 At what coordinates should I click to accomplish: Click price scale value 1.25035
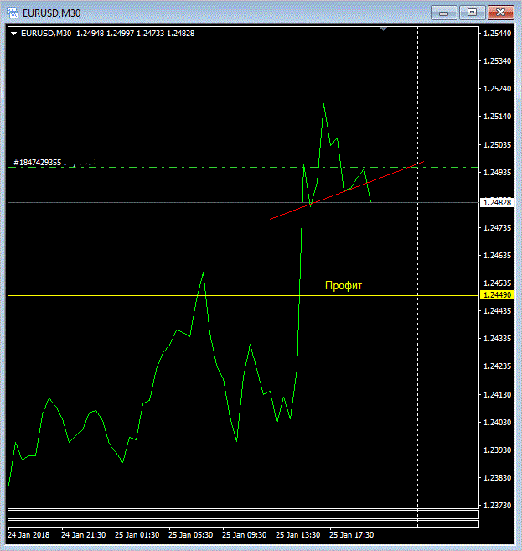click(498, 145)
